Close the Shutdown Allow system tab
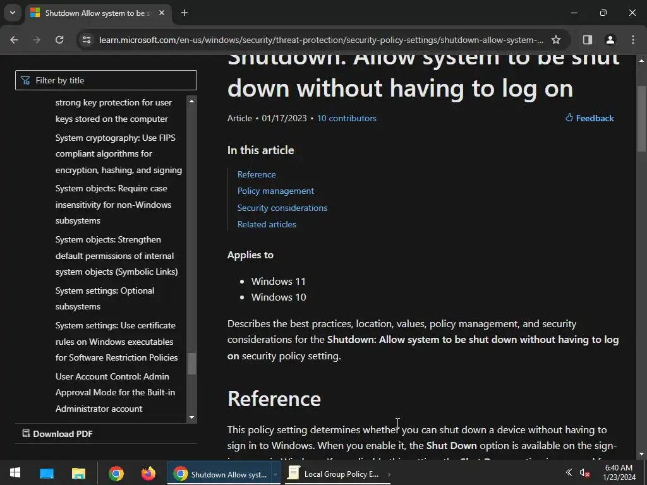The image size is (647, 485). coord(162,13)
